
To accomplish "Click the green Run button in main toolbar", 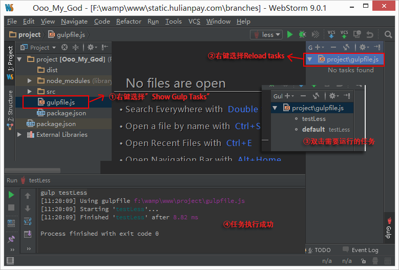I will (x=290, y=35).
